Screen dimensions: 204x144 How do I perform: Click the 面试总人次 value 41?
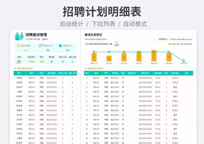click(48, 50)
